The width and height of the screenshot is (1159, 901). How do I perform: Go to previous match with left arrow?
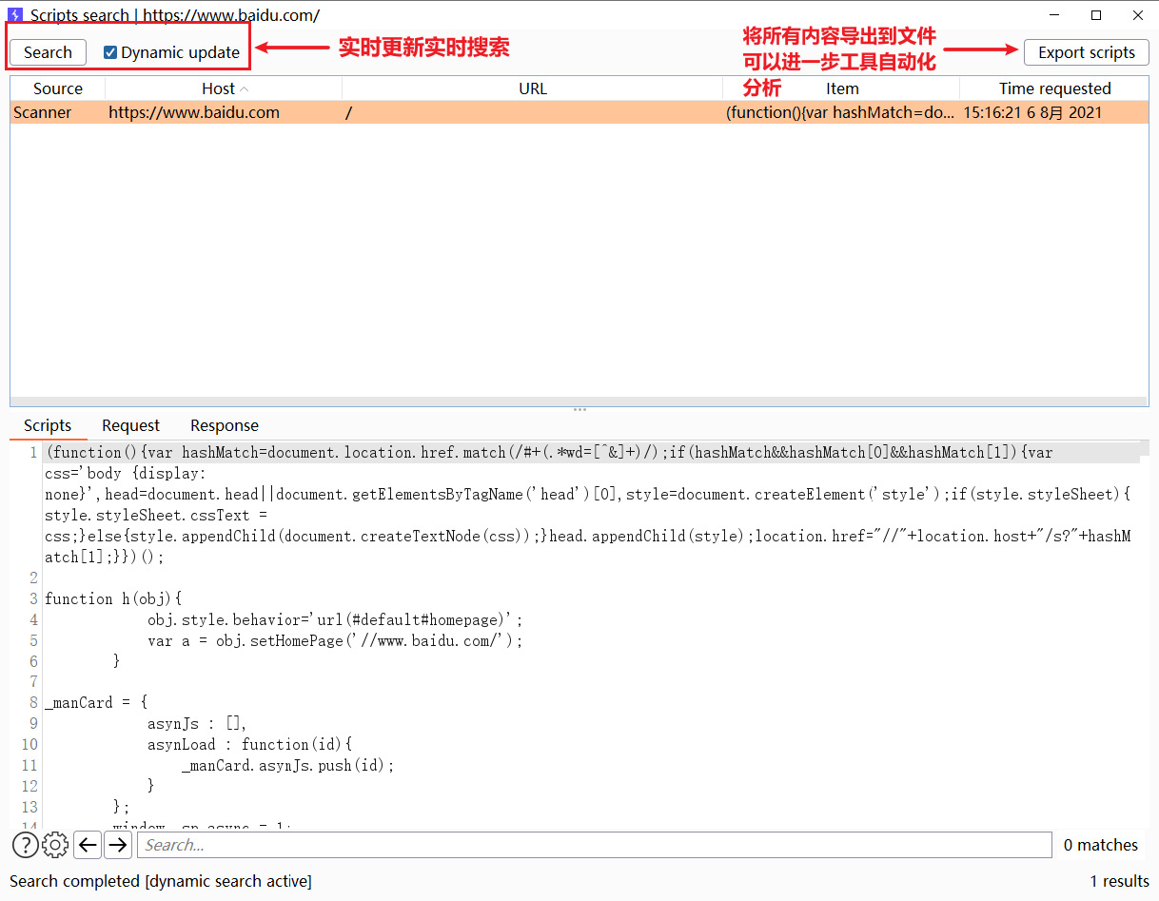tap(88, 845)
